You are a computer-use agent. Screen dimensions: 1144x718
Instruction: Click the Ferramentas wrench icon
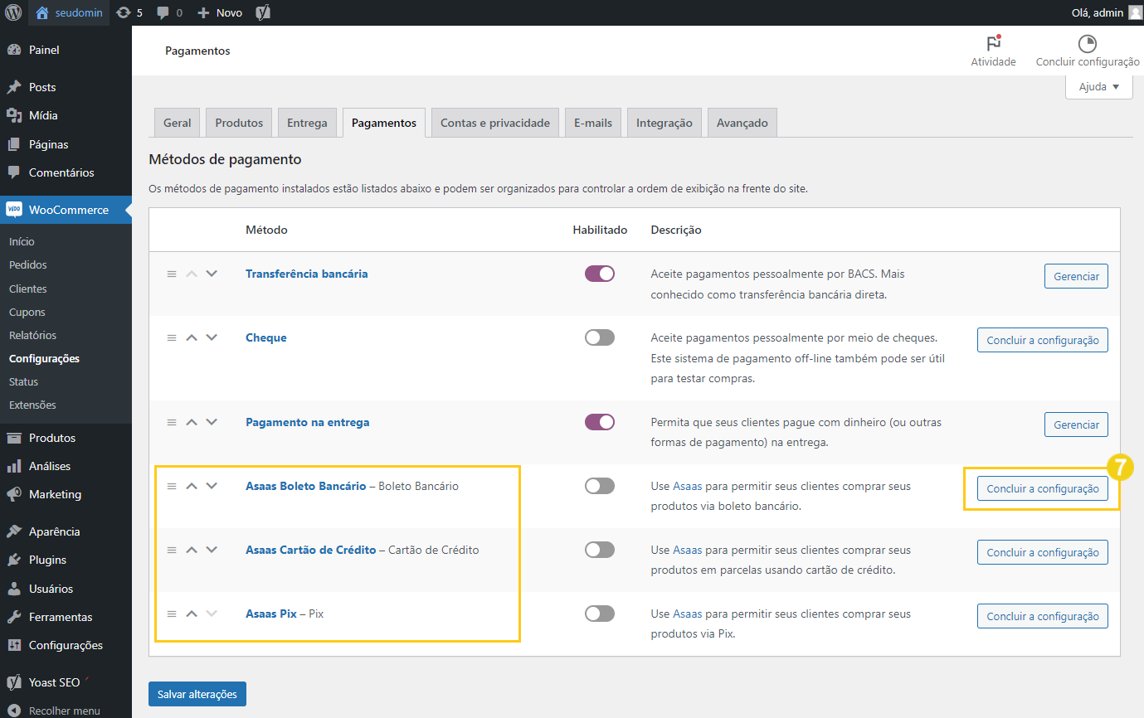[x=14, y=617]
